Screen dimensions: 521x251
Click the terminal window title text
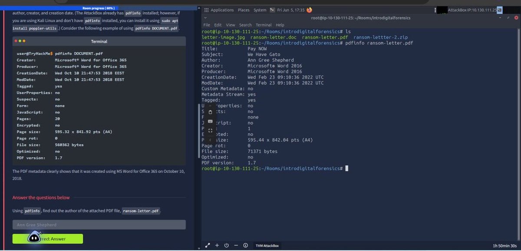(360, 18)
